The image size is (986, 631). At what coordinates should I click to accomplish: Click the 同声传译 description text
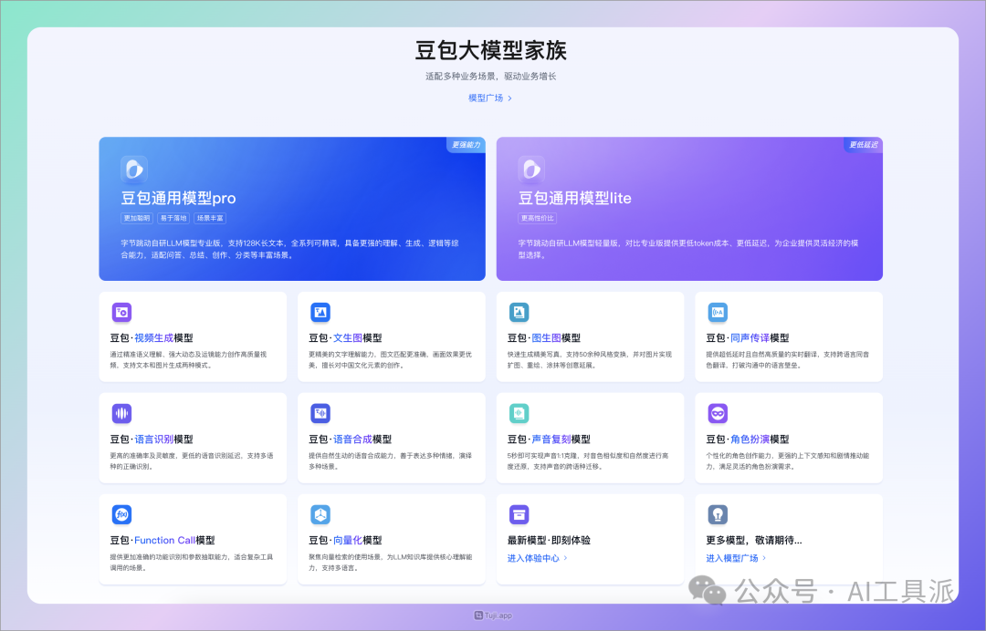(x=788, y=360)
